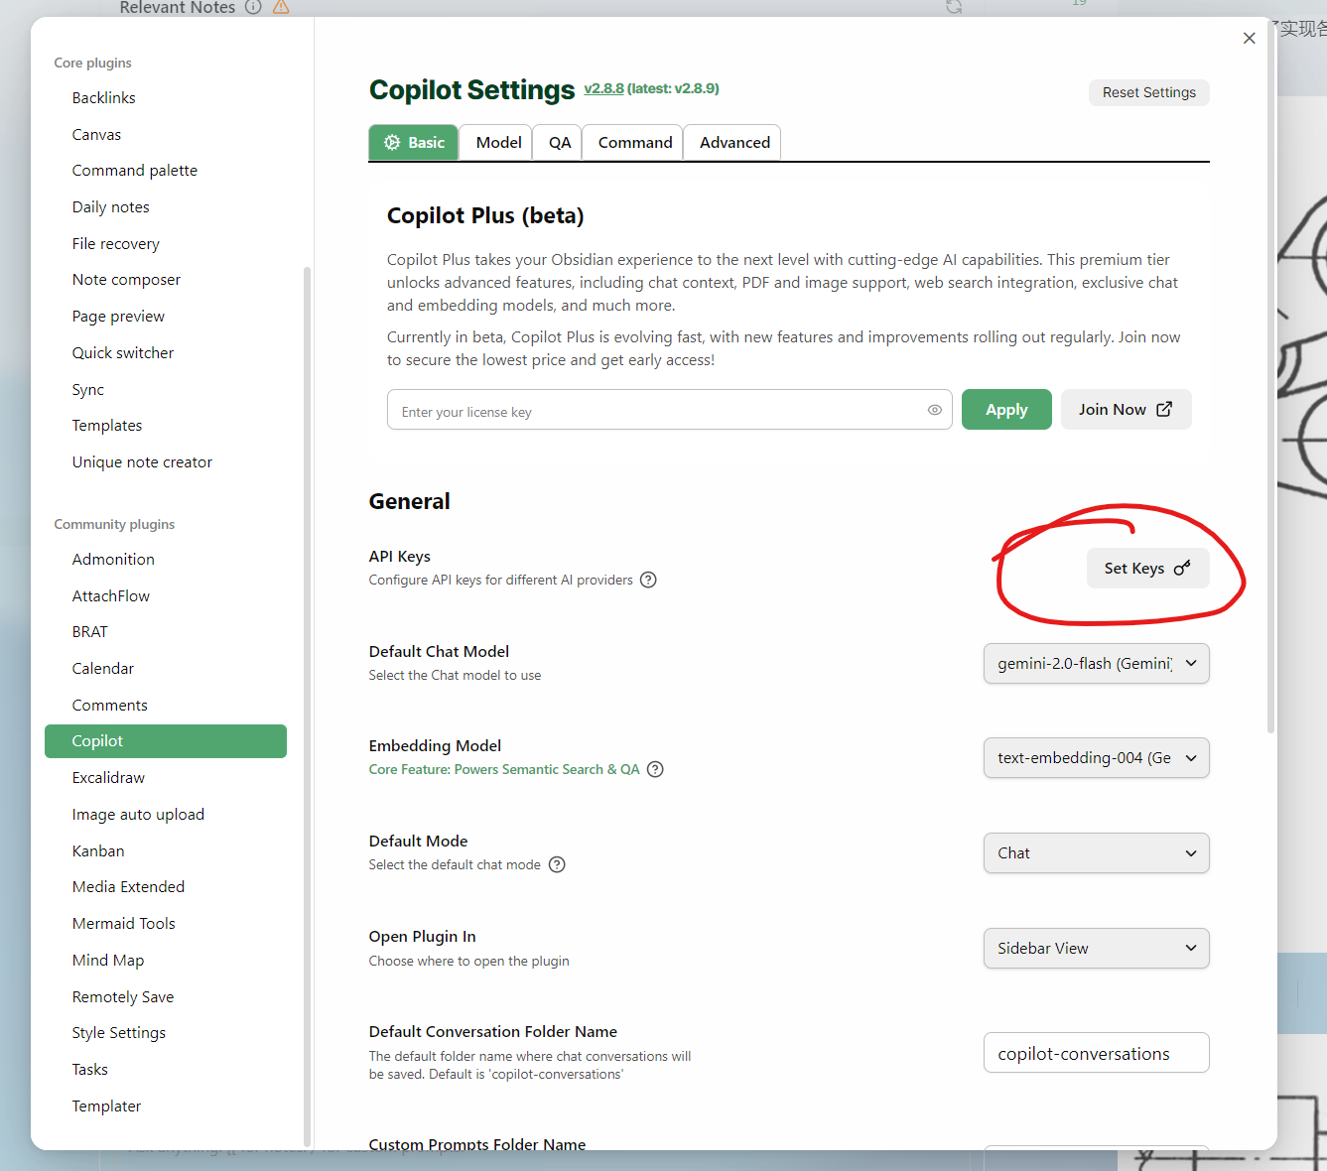Click the Reset Settings button

point(1148,92)
